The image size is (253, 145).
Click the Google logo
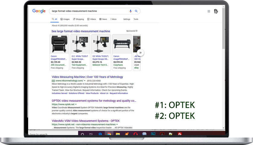(x=39, y=11)
